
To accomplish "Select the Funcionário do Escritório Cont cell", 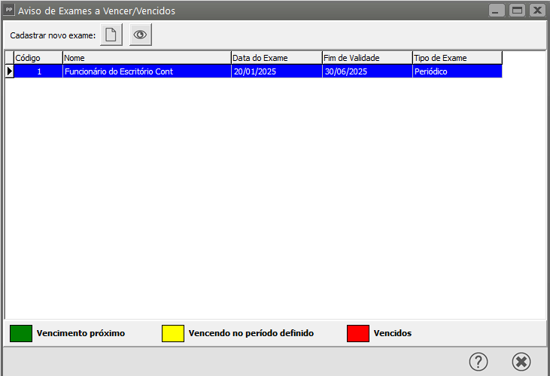I will pyautogui.click(x=147, y=71).
